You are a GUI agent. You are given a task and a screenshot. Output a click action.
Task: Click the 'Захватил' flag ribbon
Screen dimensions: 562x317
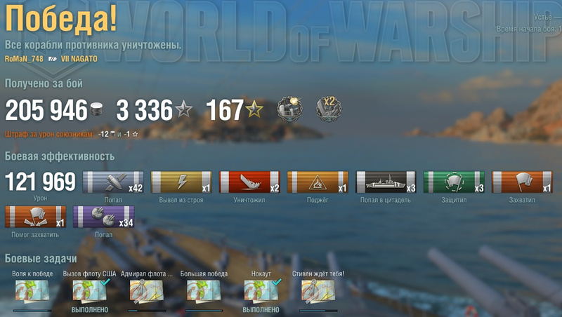coord(522,182)
